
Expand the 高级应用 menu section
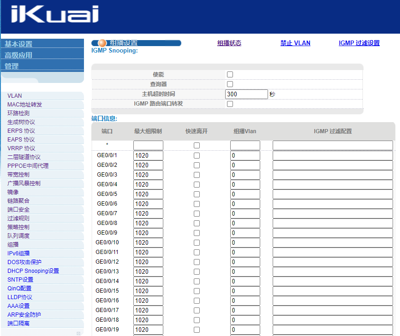[18, 55]
